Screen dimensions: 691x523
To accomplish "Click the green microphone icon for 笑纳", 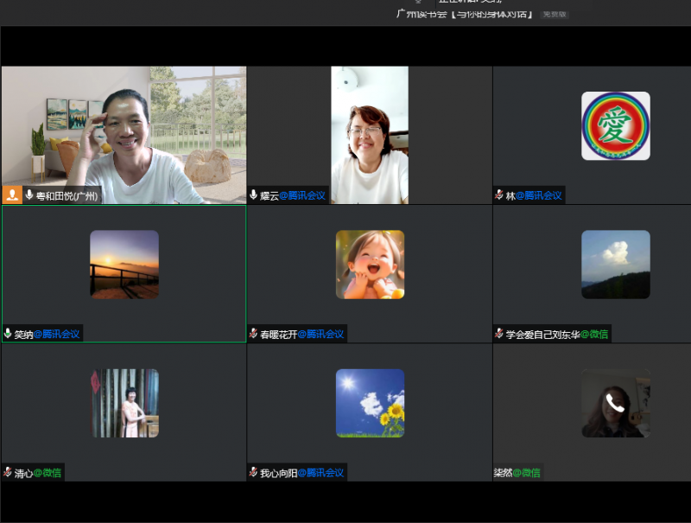I will [x=9, y=334].
